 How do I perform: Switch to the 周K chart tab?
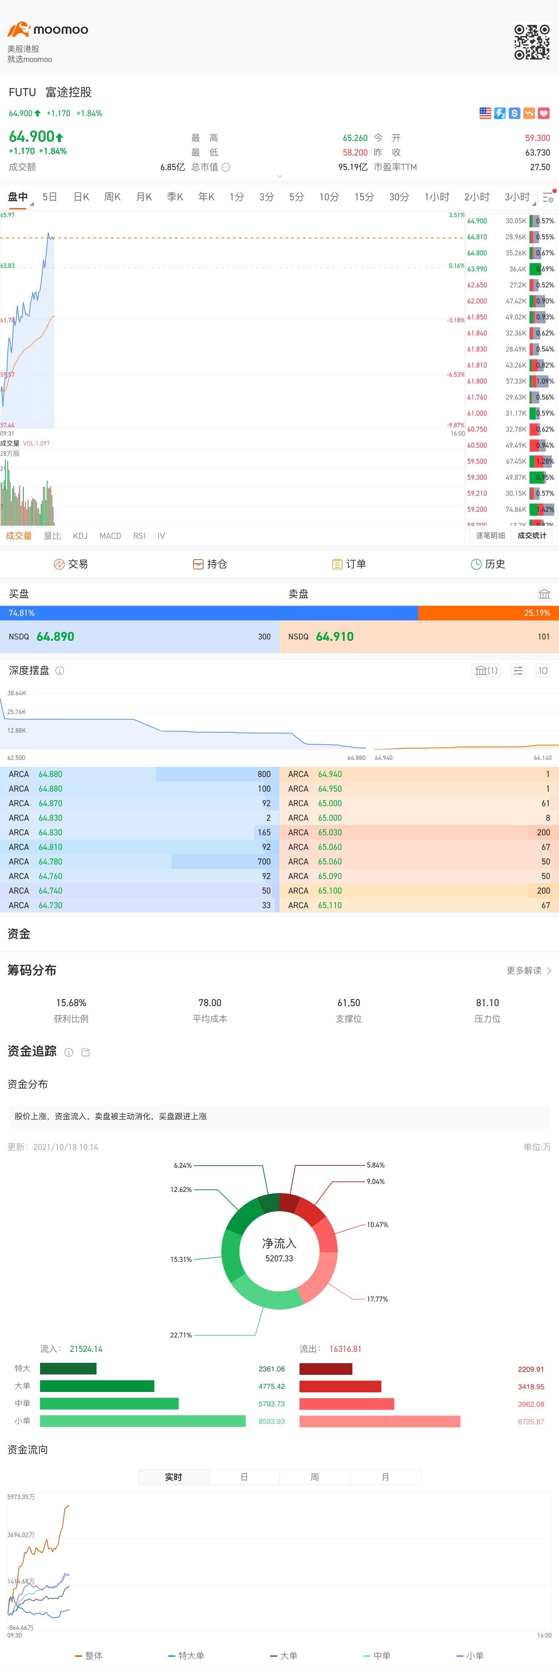[x=112, y=197]
